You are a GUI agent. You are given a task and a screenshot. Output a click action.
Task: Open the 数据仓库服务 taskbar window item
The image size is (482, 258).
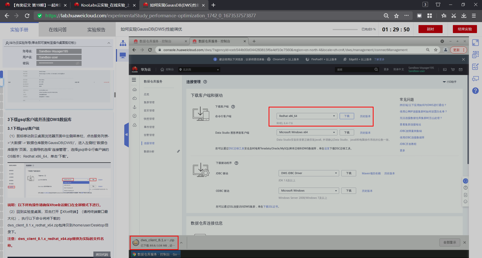pyautogui.click(x=156, y=254)
